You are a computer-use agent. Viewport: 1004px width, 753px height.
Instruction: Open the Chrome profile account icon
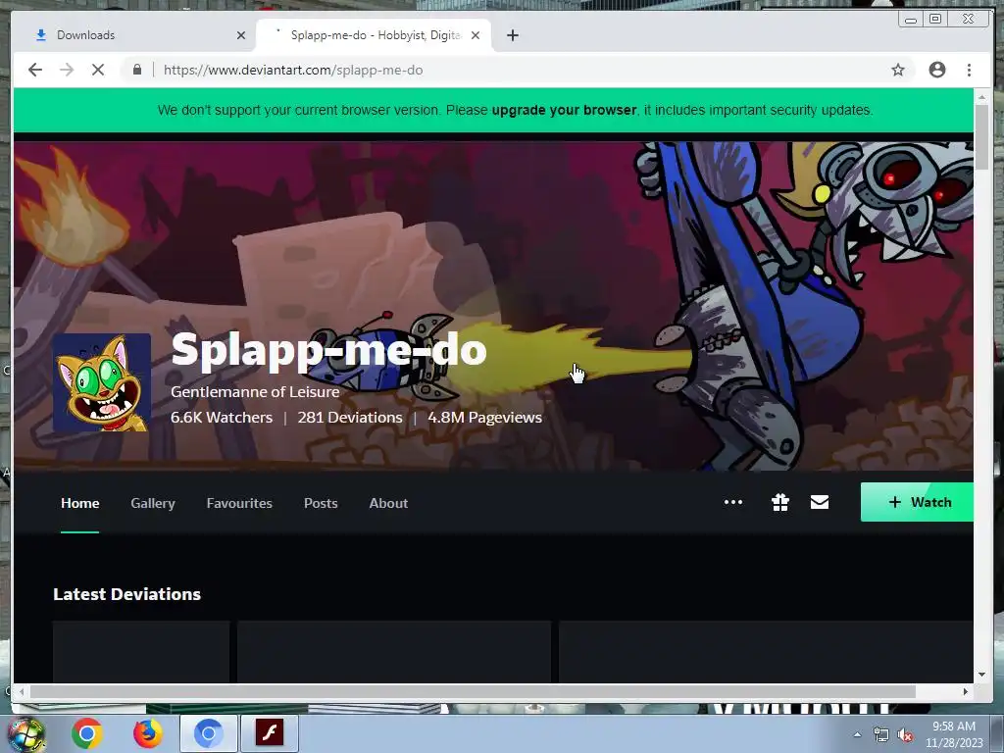[x=936, y=70]
